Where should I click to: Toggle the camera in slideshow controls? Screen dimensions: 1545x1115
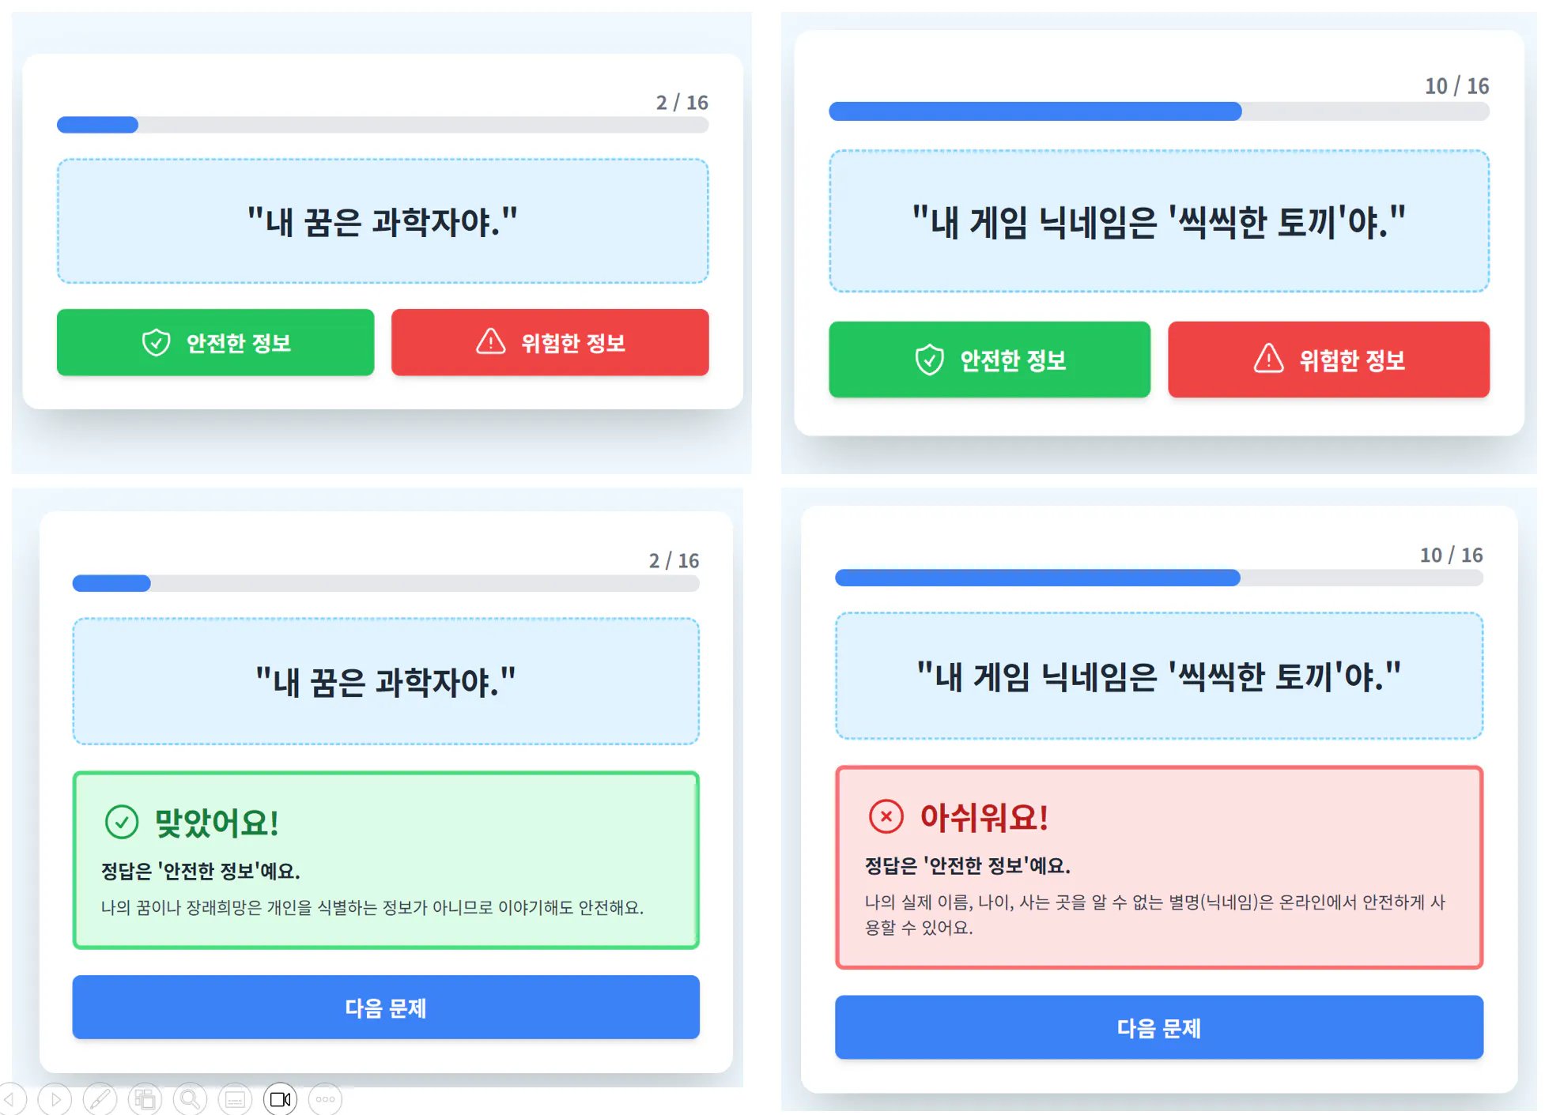280,1099
